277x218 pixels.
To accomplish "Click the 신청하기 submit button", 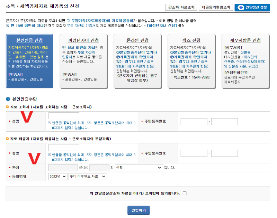I will [138, 210].
